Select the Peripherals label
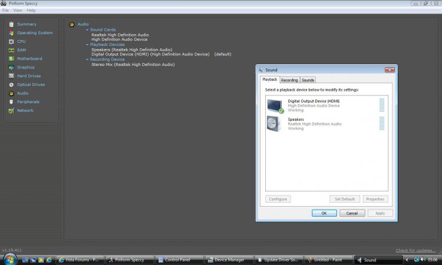Screen dimensions: 442x265 point(28,102)
